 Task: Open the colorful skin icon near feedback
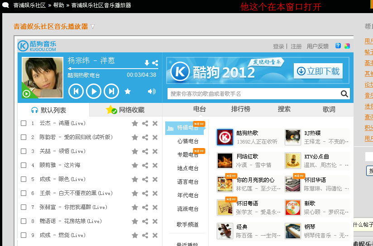coord(347,46)
